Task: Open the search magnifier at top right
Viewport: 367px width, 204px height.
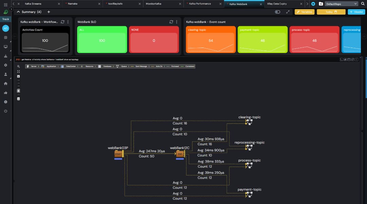Action: pyautogui.click(x=363, y=4)
